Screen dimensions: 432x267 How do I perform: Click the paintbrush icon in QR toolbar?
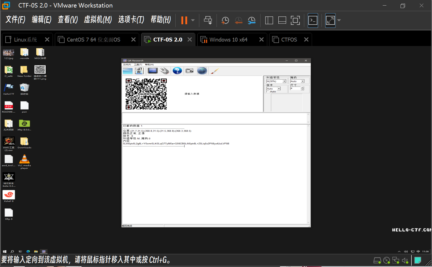pyautogui.click(x=215, y=71)
